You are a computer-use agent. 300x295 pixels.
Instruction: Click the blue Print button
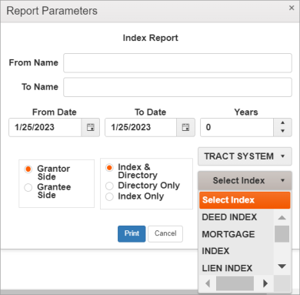(x=132, y=233)
